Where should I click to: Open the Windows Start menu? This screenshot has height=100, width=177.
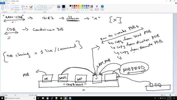[x=2, y=98]
